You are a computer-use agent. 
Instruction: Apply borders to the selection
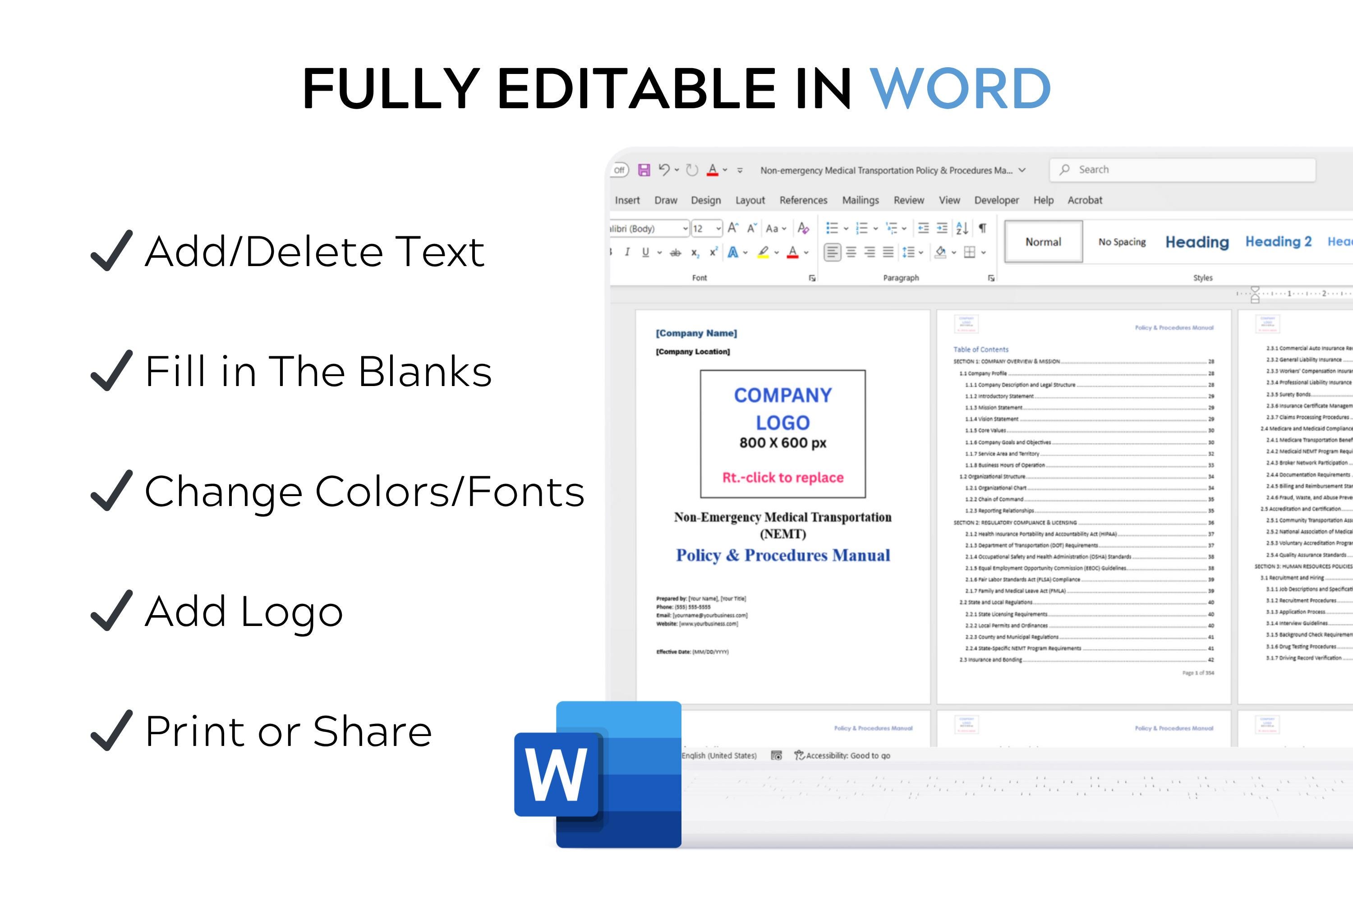(x=969, y=252)
